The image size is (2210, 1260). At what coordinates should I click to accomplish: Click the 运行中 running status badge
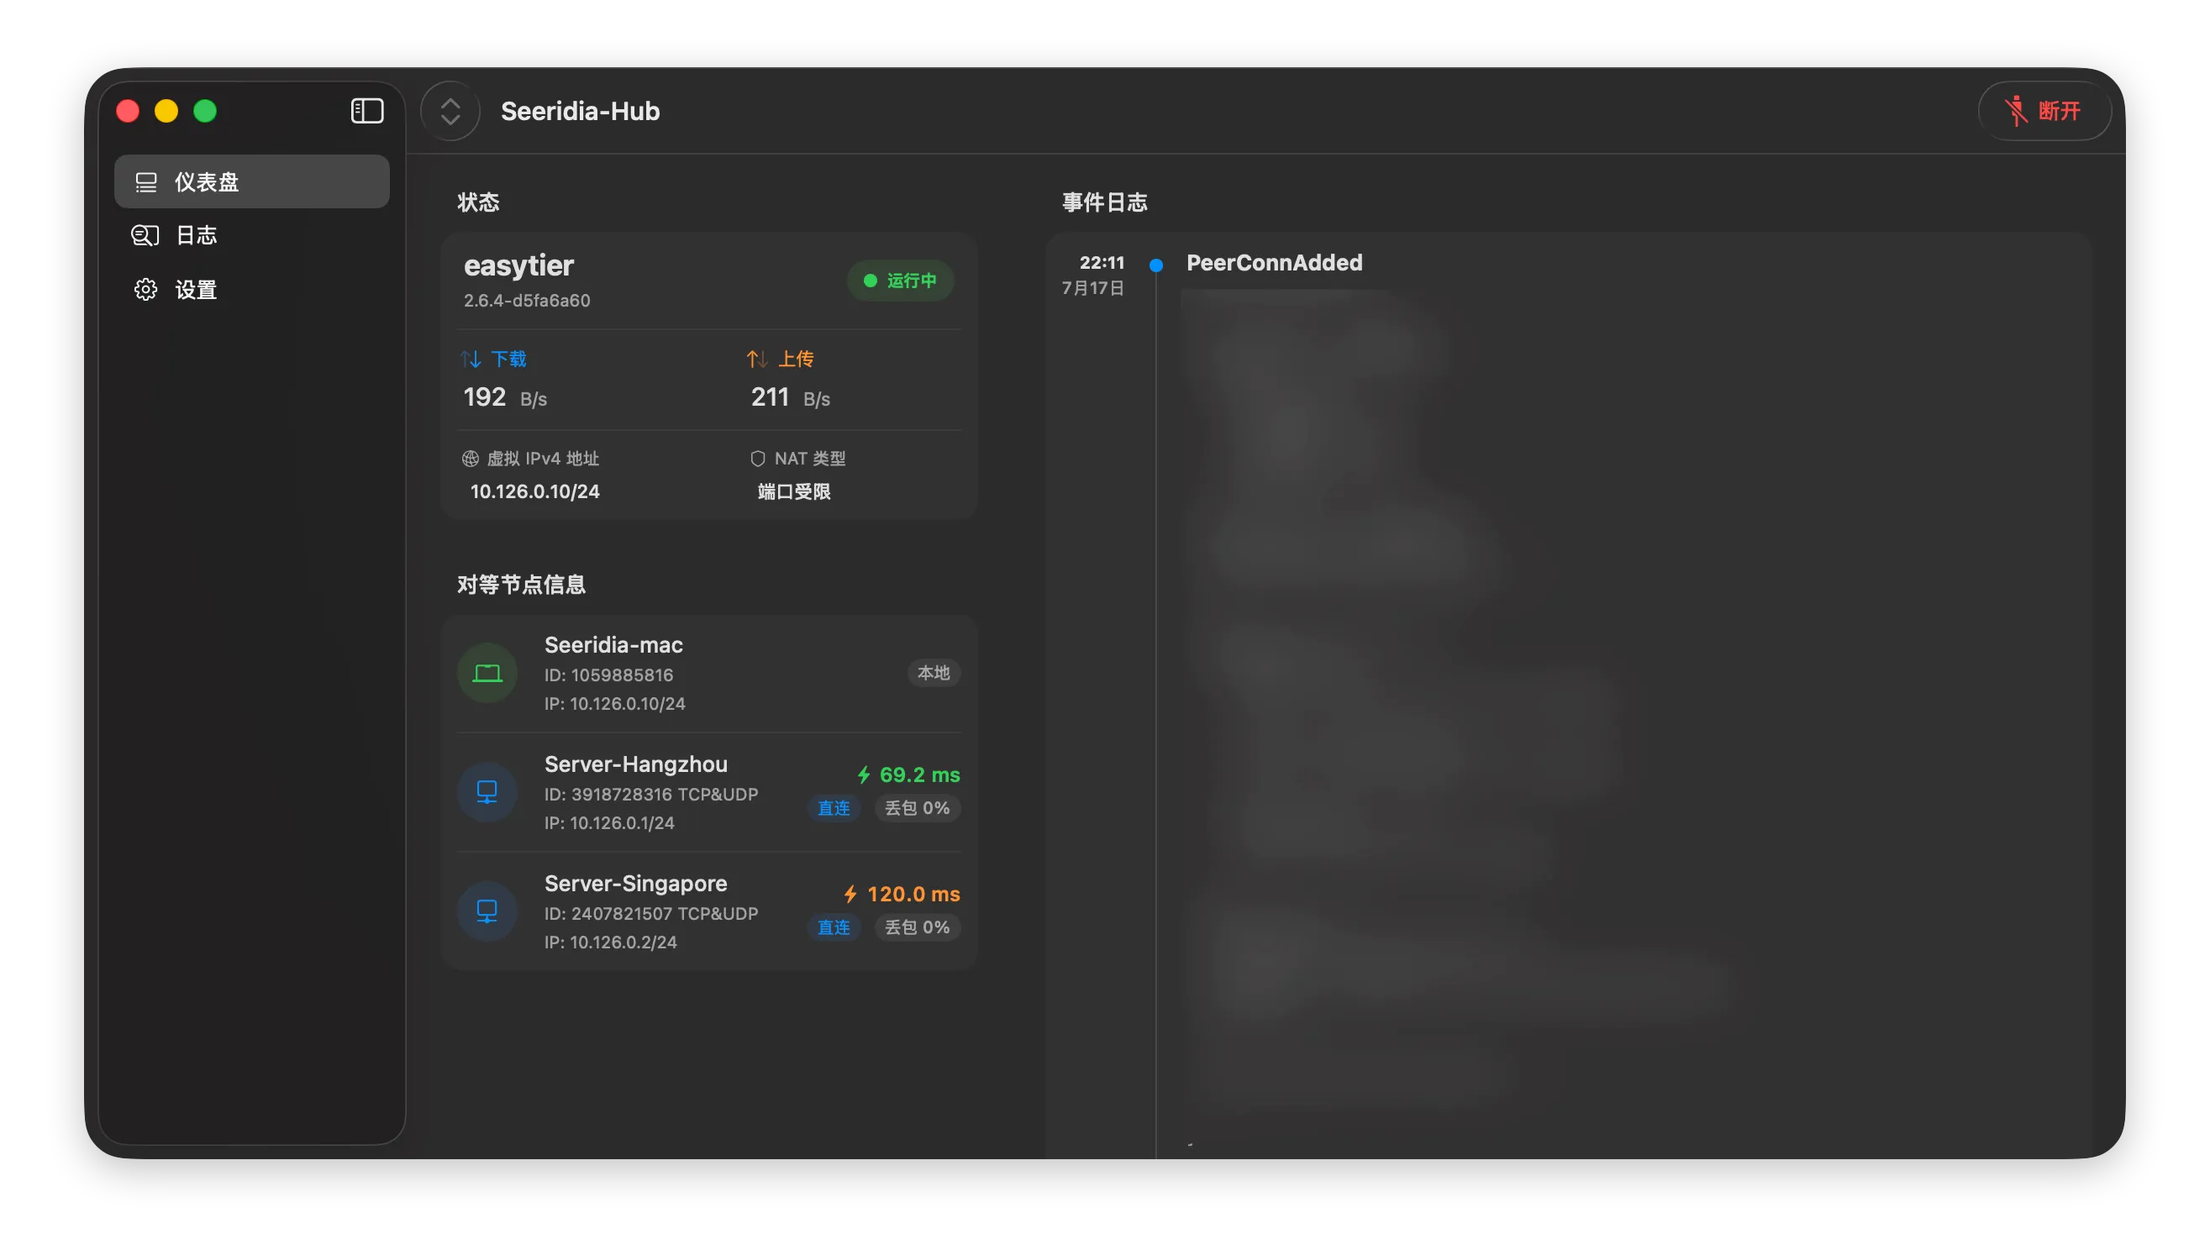(x=900, y=281)
